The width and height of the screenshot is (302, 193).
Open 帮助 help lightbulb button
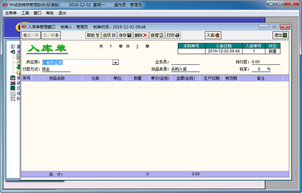[x=93, y=35]
